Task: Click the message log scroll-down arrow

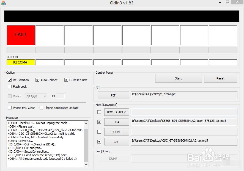Action: point(86,164)
